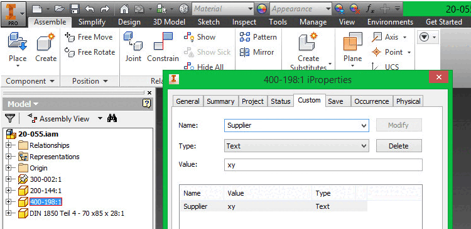Expand the Component panel dropdown
The image size is (471, 229).
[30, 81]
